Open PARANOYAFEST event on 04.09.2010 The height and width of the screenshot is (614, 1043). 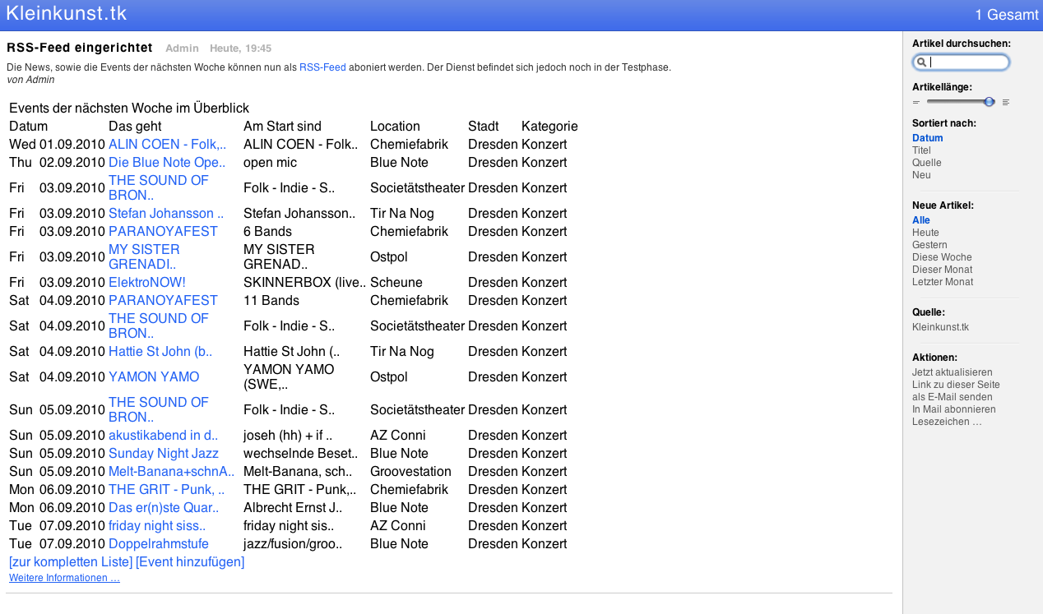163,300
